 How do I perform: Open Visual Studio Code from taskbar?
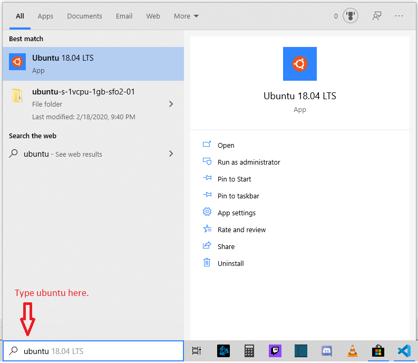[404, 351]
